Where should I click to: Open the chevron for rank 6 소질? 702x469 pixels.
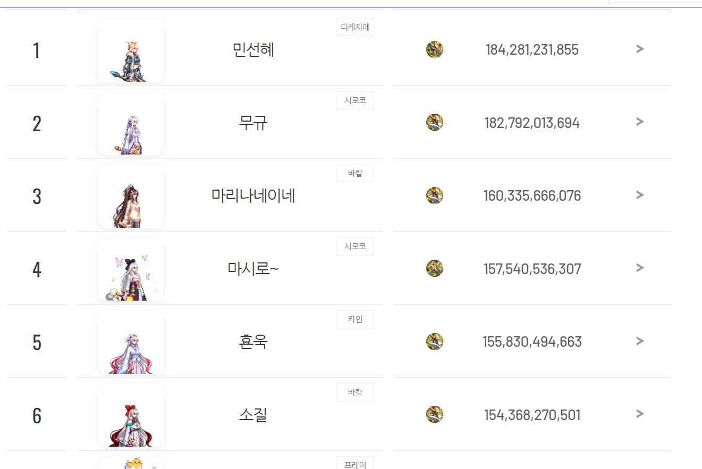pyautogui.click(x=640, y=414)
